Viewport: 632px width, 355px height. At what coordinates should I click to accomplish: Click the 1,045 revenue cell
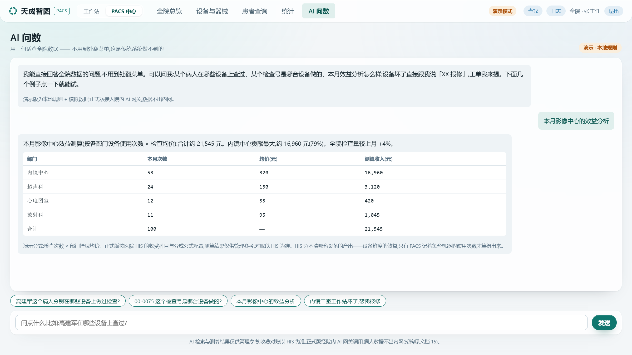[x=372, y=215]
